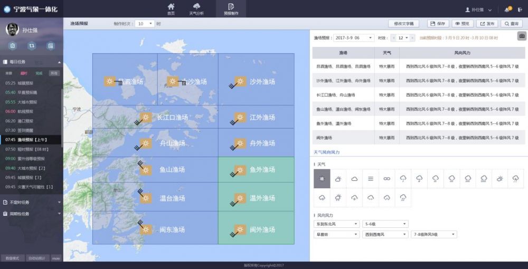Click the 发布 button
The height and width of the screenshot is (269, 528).
tap(487, 24)
